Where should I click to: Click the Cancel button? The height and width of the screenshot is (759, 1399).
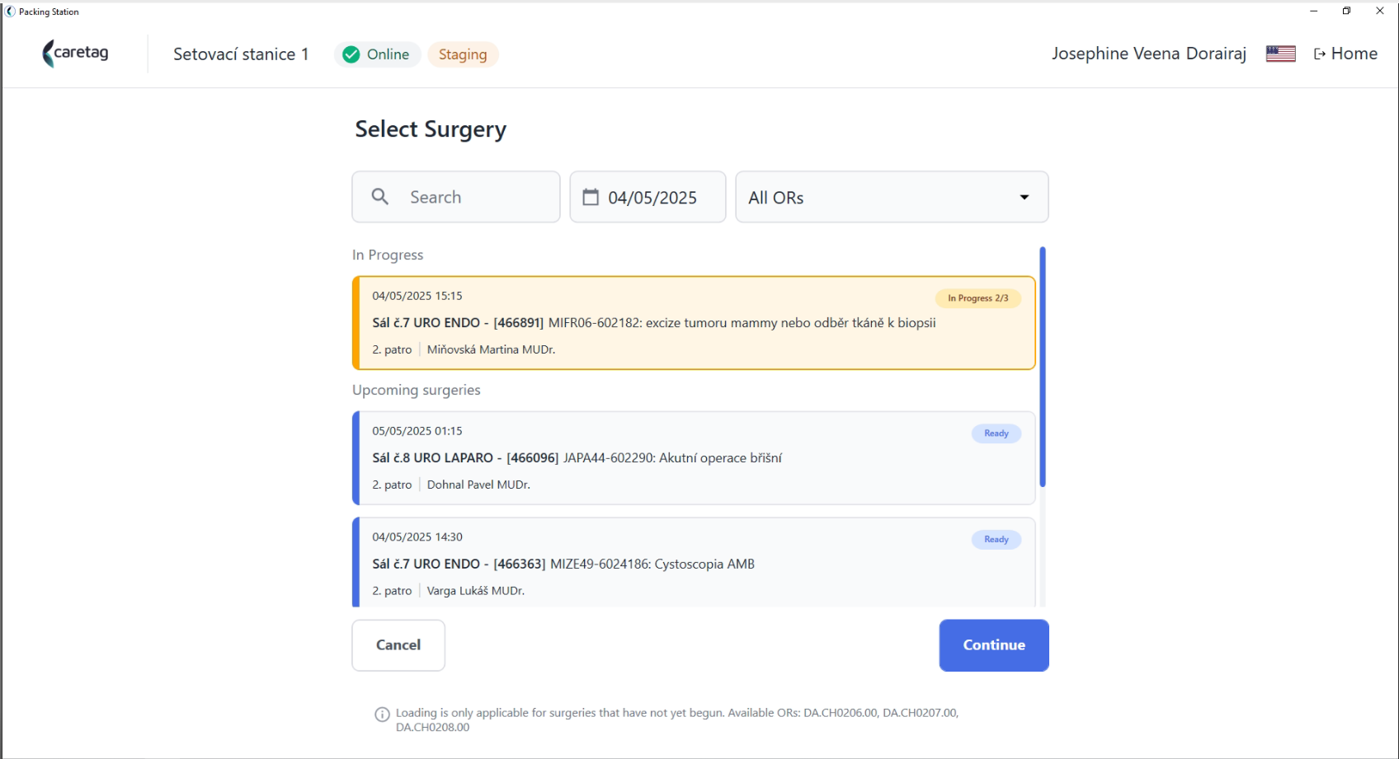(x=398, y=645)
